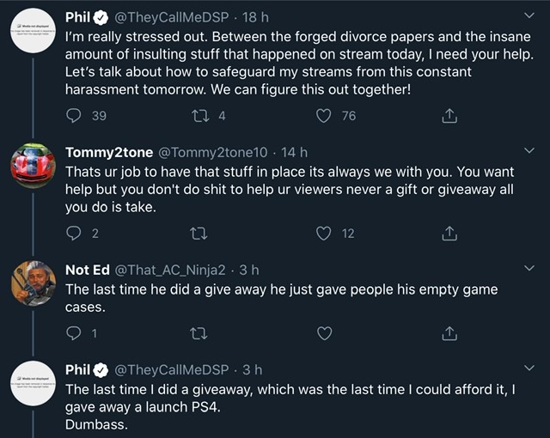Share Phil's first tweet
Image resolution: width=550 pixels, height=438 pixels.
click(449, 116)
